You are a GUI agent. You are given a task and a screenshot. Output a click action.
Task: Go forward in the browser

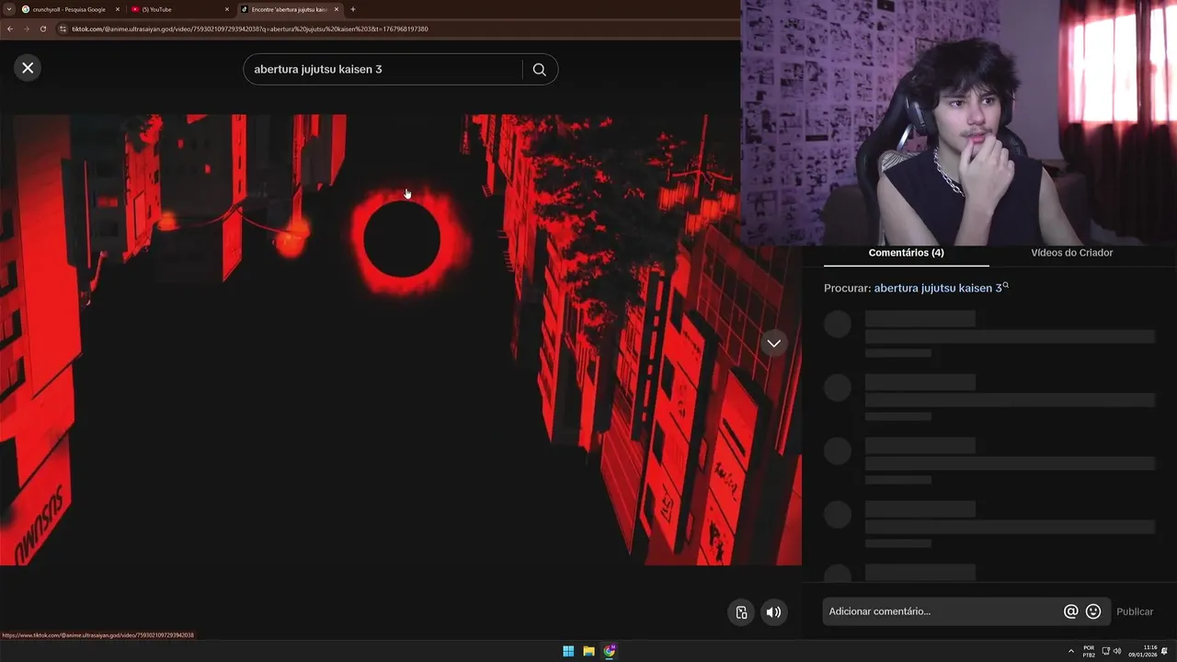click(27, 29)
